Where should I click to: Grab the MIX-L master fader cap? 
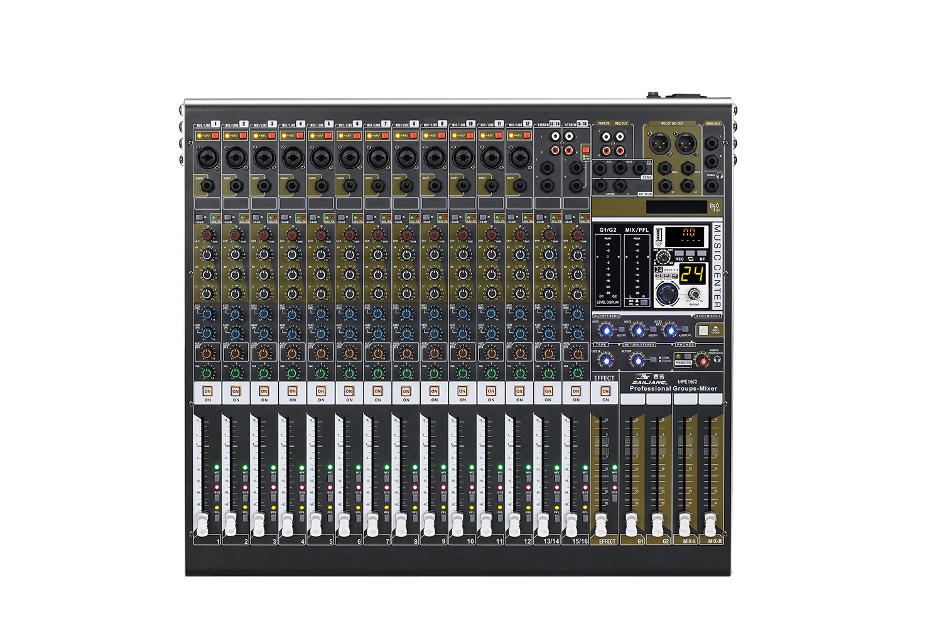point(685,524)
